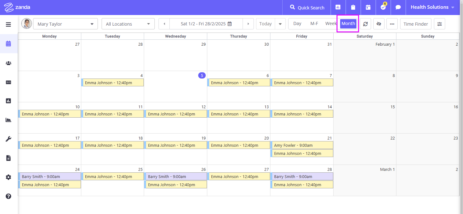463x214 pixels.
Task: Go to previous month arrow
Action: pos(164,24)
